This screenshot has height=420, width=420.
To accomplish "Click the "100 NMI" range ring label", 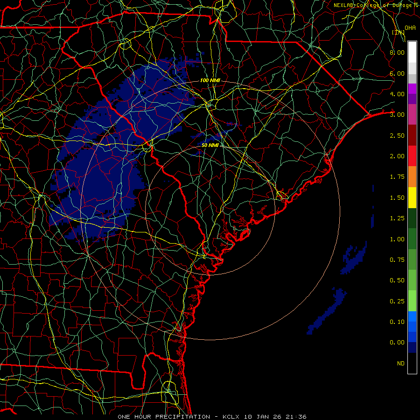I will [210, 80].
